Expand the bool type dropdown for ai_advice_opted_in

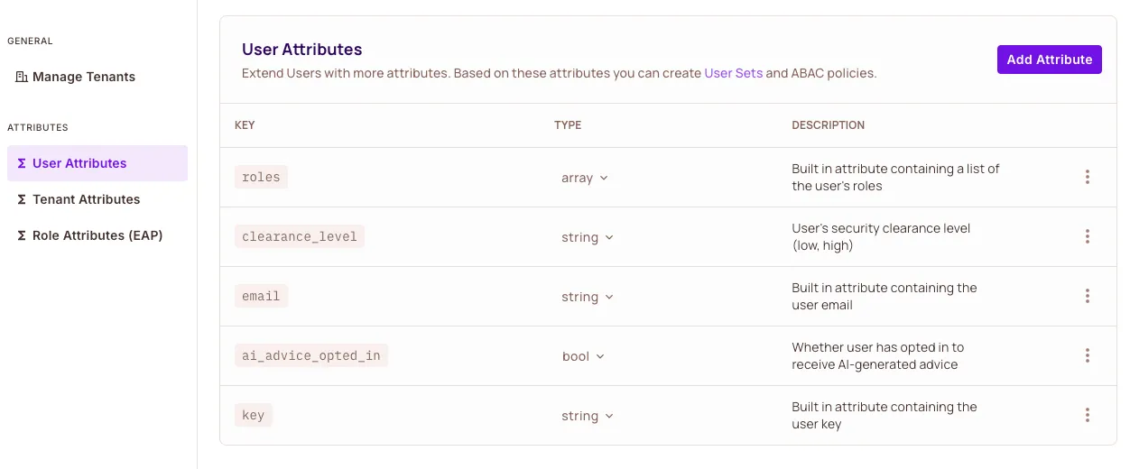583,357
